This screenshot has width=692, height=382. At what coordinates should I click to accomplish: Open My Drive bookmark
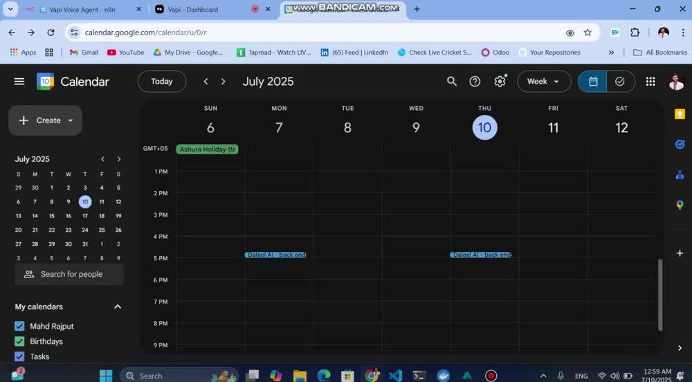(188, 53)
